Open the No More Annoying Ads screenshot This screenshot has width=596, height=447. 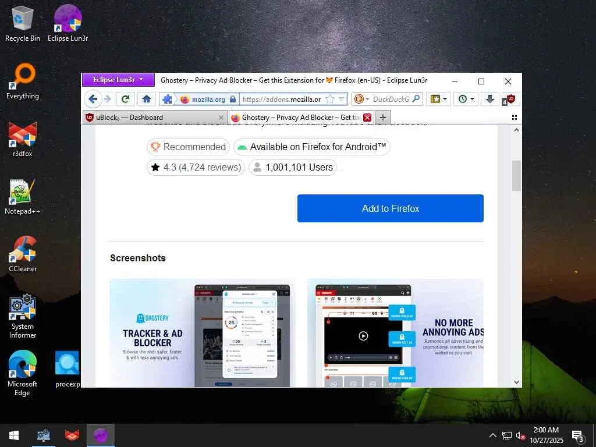point(395,334)
